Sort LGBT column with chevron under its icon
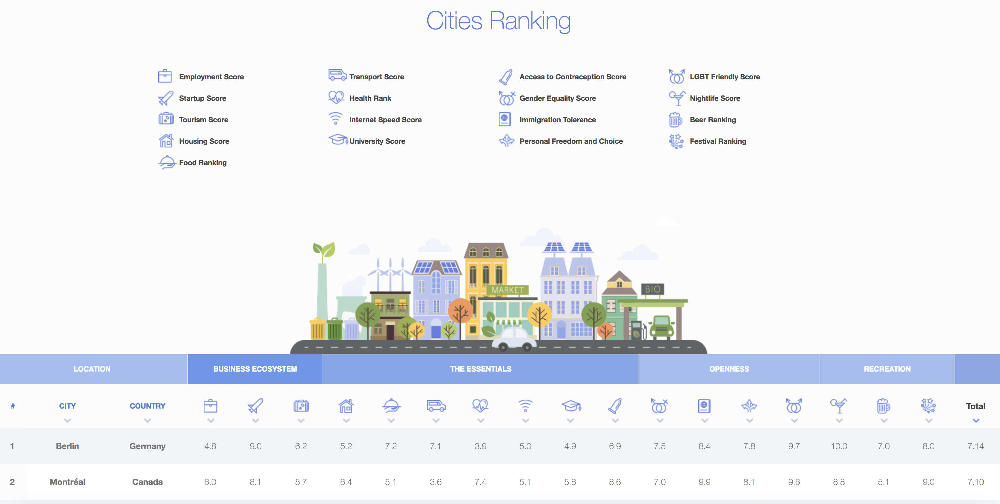This screenshot has width=1000, height=504. 794,420
